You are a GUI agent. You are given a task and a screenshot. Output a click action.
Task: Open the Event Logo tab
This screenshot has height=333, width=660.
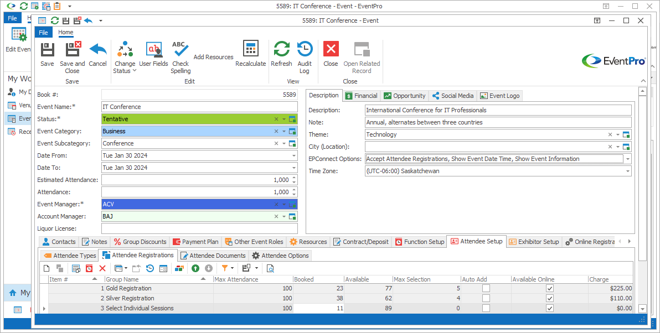point(499,96)
